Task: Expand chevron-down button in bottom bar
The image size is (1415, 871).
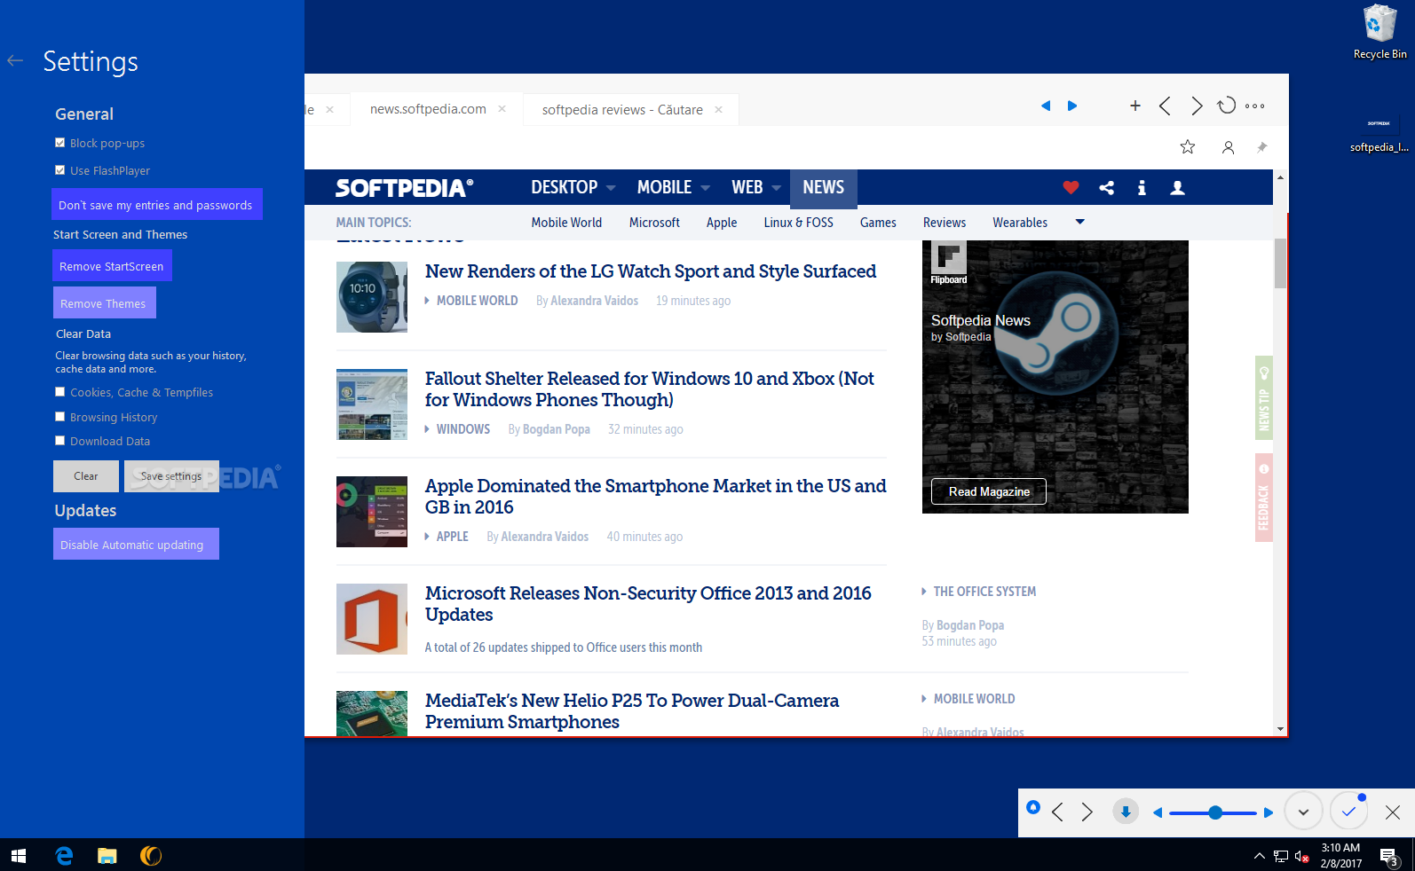Action: (1303, 812)
